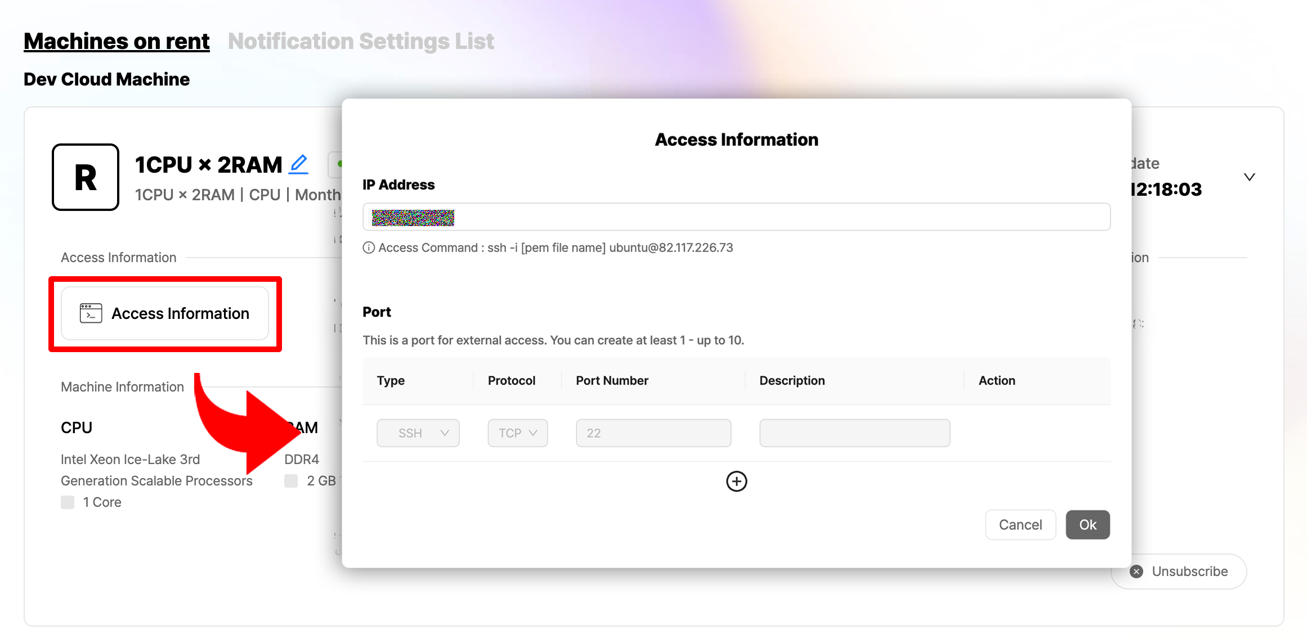Expand the machine card chevron
1307x639 pixels.
click(1249, 177)
